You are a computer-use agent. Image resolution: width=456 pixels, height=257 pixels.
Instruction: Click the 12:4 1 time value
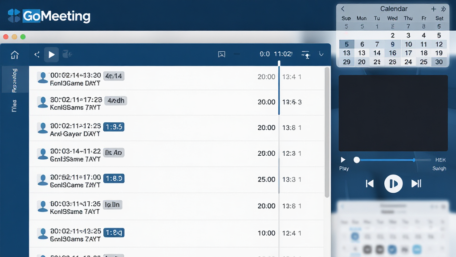pos(292,233)
